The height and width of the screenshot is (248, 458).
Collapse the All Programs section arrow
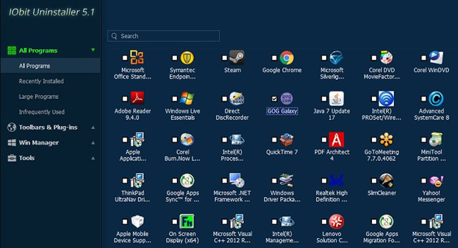(x=93, y=50)
